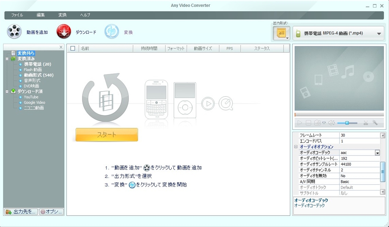Open the ファイル menu
Image resolution: width=389 pixels, height=227 pixels.
click(x=17, y=15)
